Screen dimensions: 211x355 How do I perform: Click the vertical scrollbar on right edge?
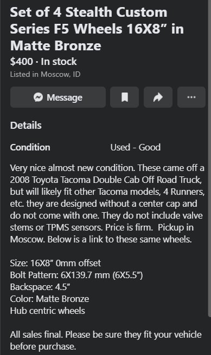[209, 159]
